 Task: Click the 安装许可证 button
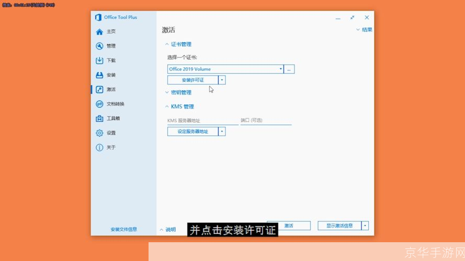coord(193,80)
